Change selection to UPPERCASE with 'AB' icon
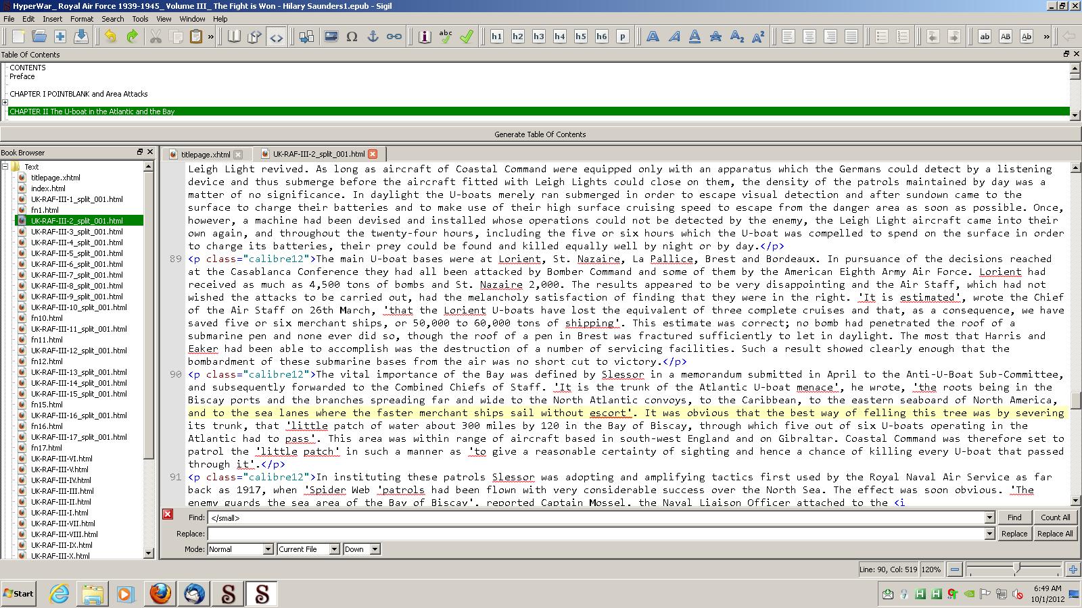 tap(1006, 36)
